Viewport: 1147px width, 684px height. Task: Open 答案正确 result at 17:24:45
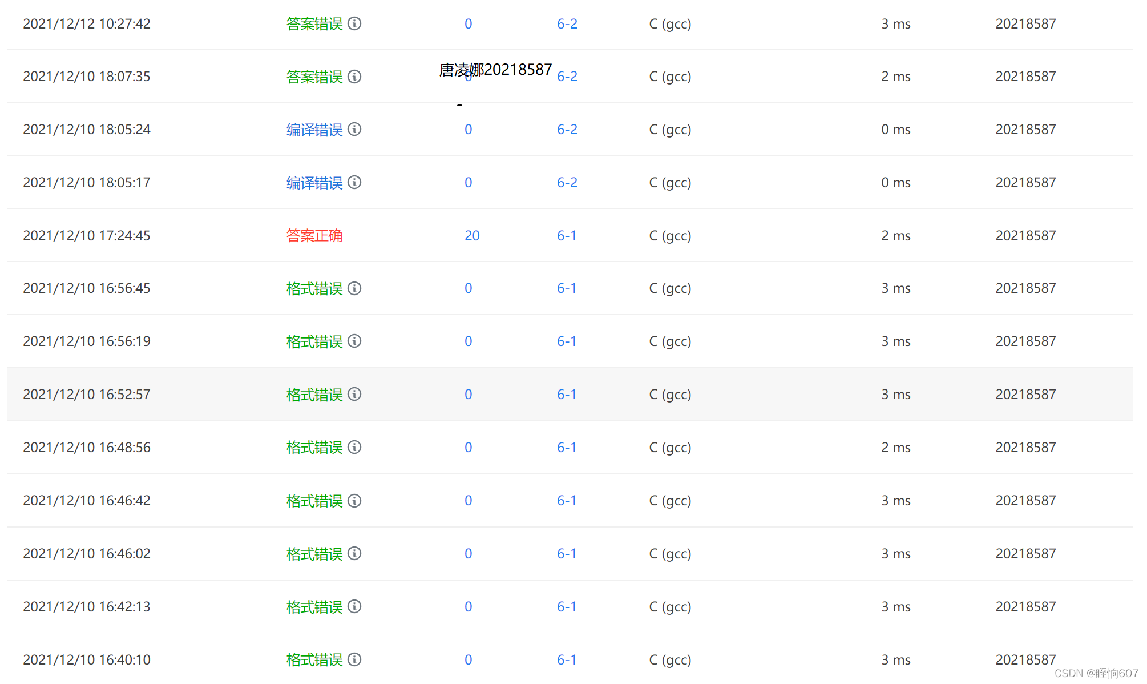click(x=314, y=235)
